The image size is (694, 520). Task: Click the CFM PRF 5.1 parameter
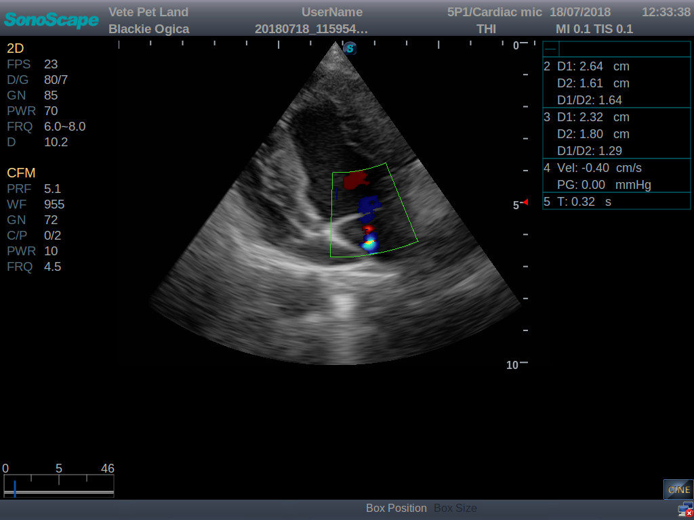(x=34, y=189)
